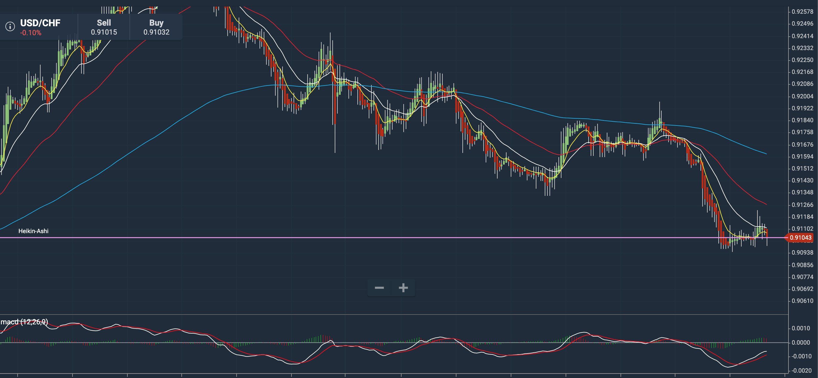The width and height of the screenshot is (818, 378).
Task: Open the USD/CHF instrument info icon
Action: (10, 27)
